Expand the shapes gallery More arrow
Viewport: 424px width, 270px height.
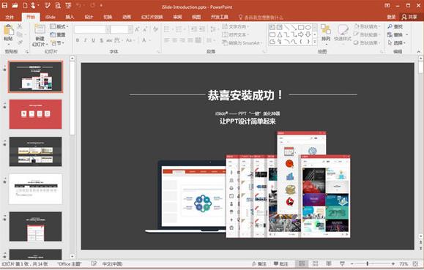tap(315, 42)
